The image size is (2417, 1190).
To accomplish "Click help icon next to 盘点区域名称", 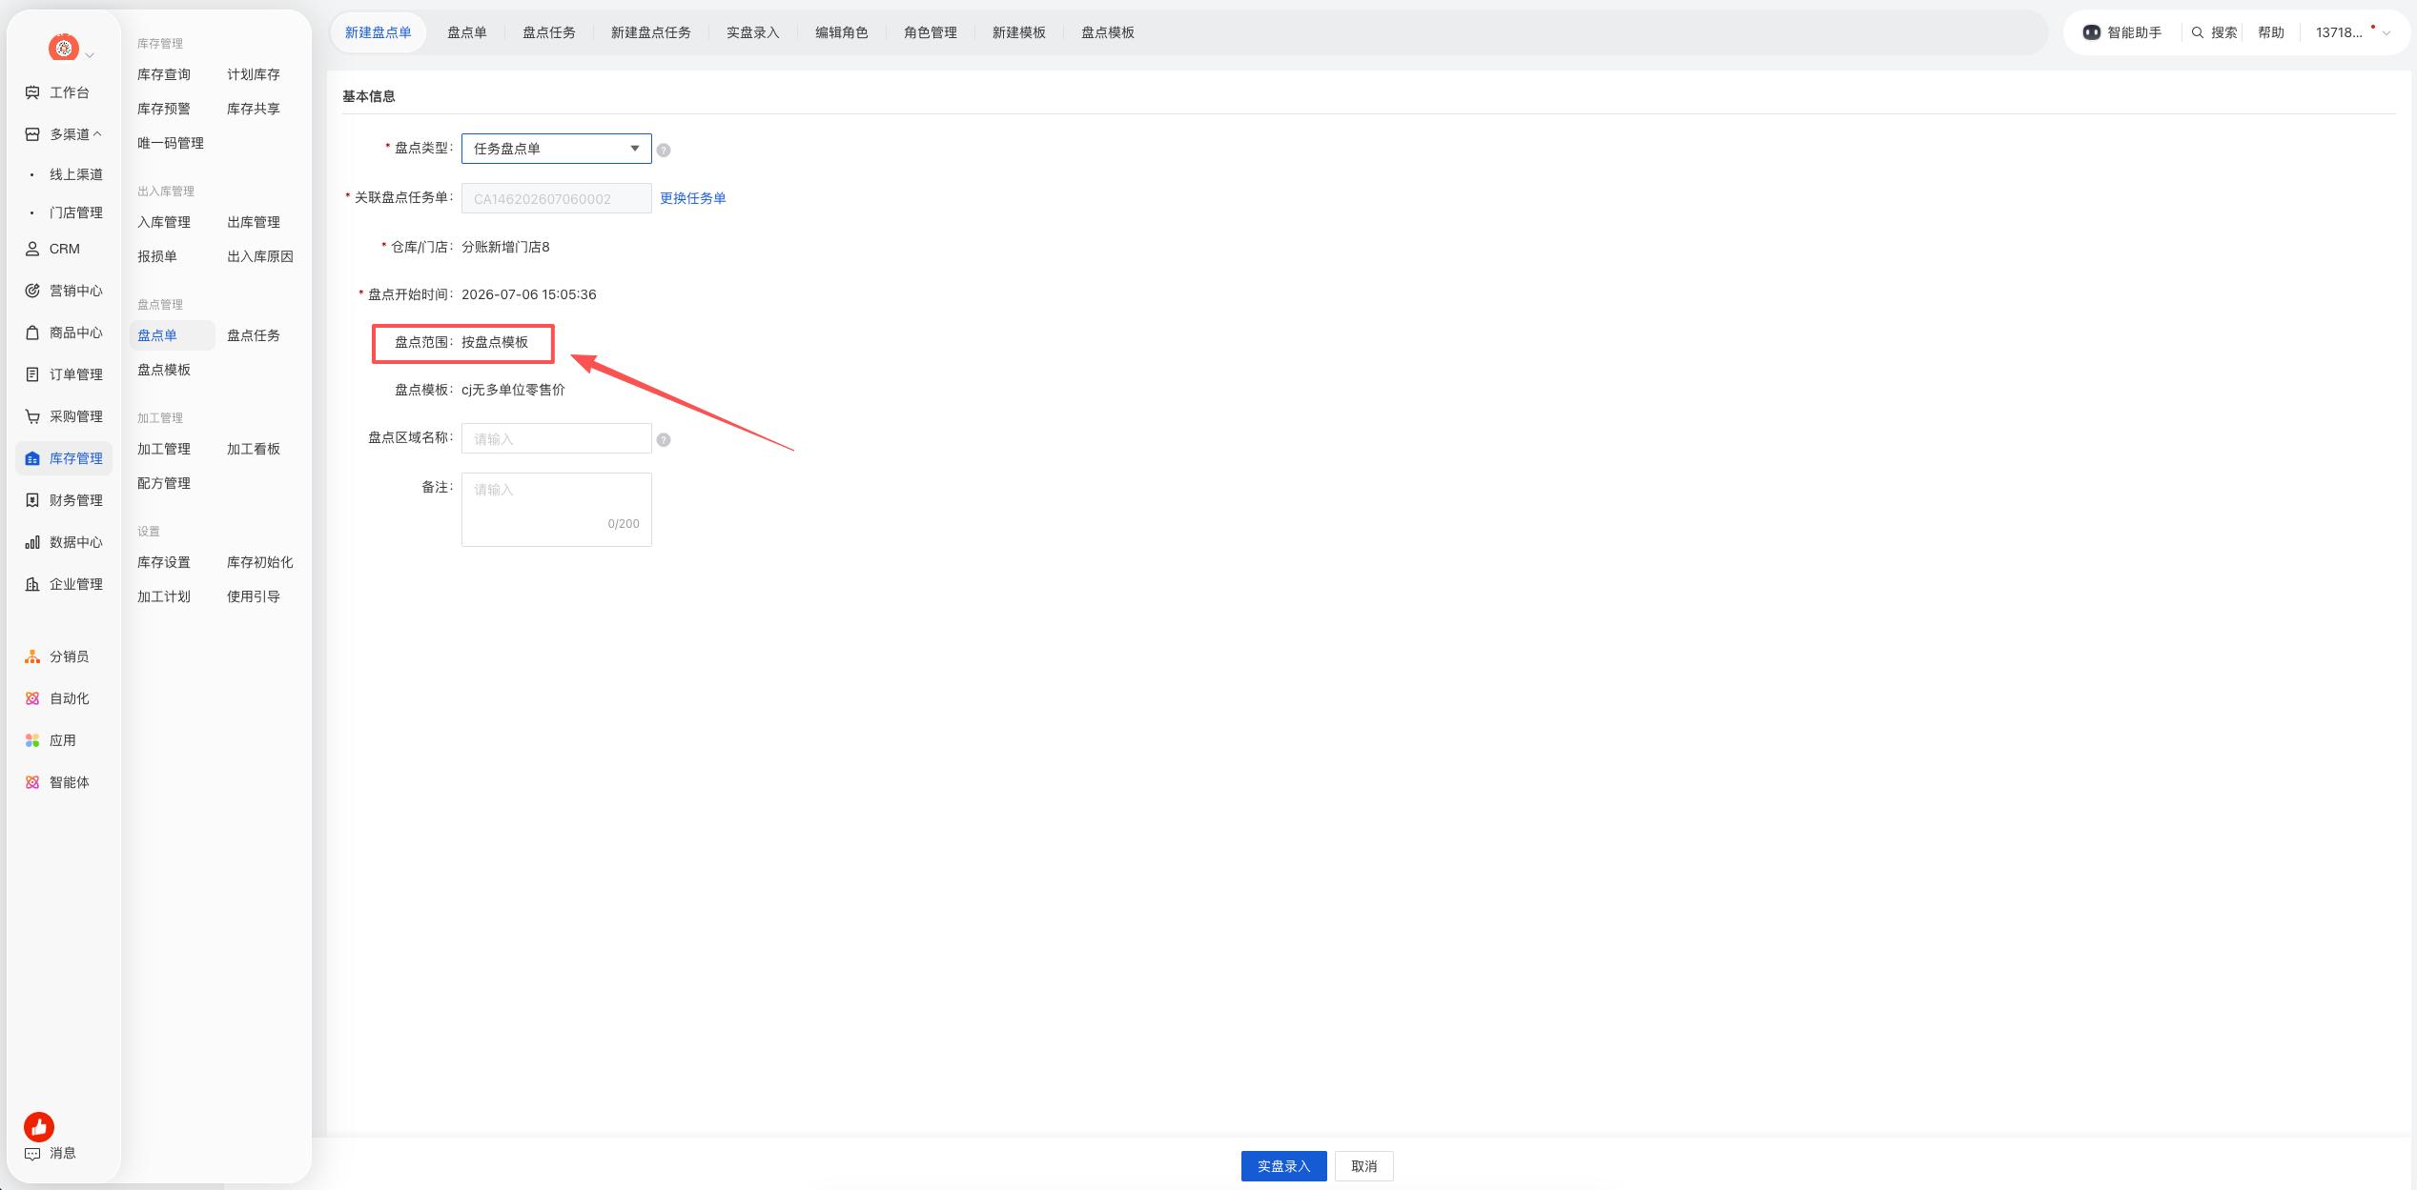I will (664, 440).
